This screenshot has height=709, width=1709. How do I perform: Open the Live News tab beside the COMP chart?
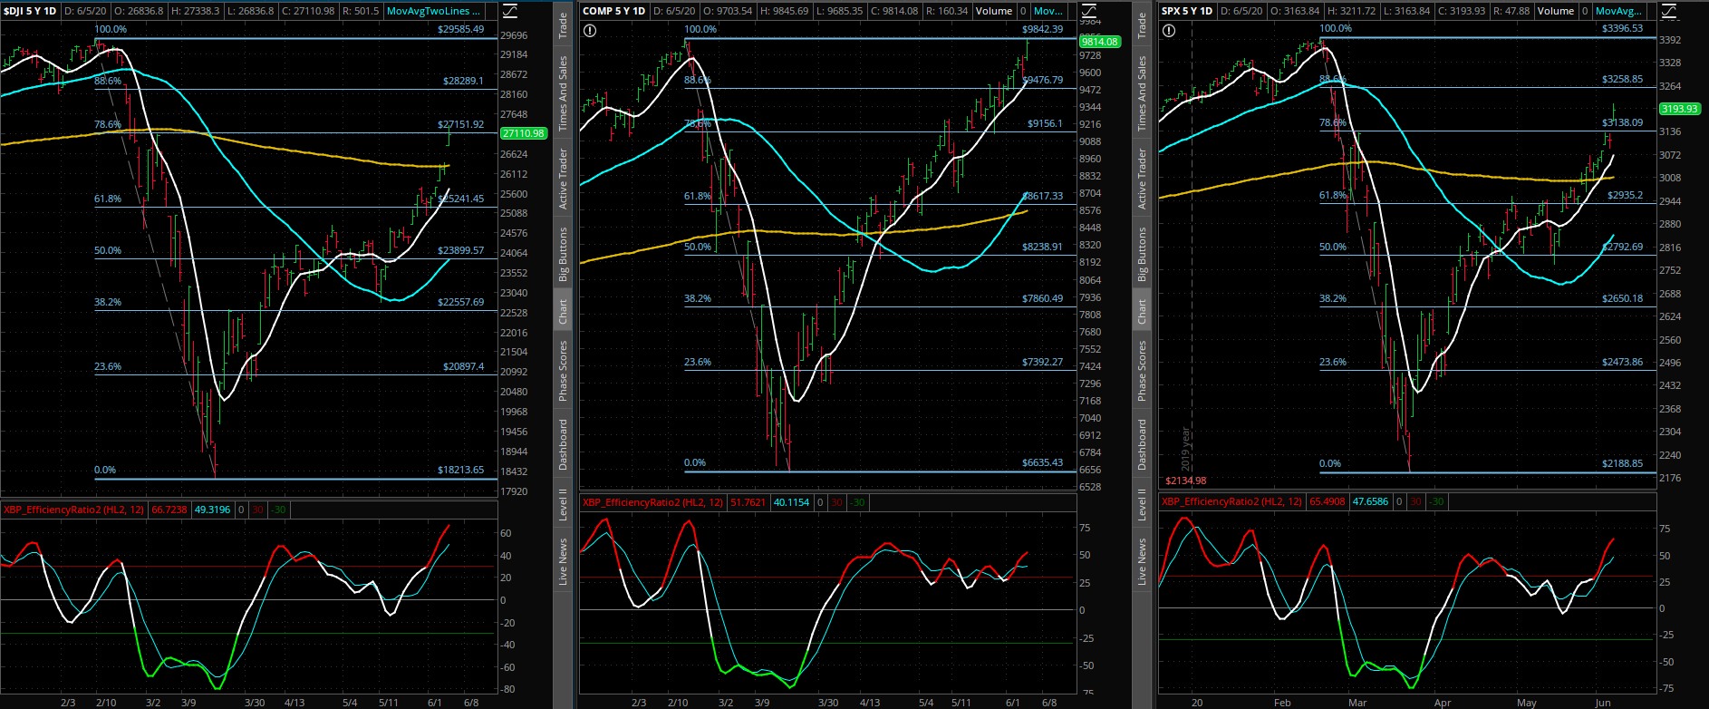pos(1142,562)
